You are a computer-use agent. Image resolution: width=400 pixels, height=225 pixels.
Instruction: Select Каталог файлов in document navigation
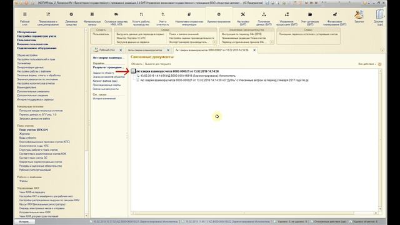click(105, 81)
